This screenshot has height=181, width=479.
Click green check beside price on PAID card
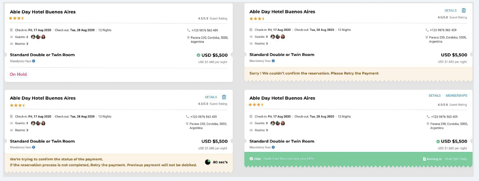pos(438,141)
